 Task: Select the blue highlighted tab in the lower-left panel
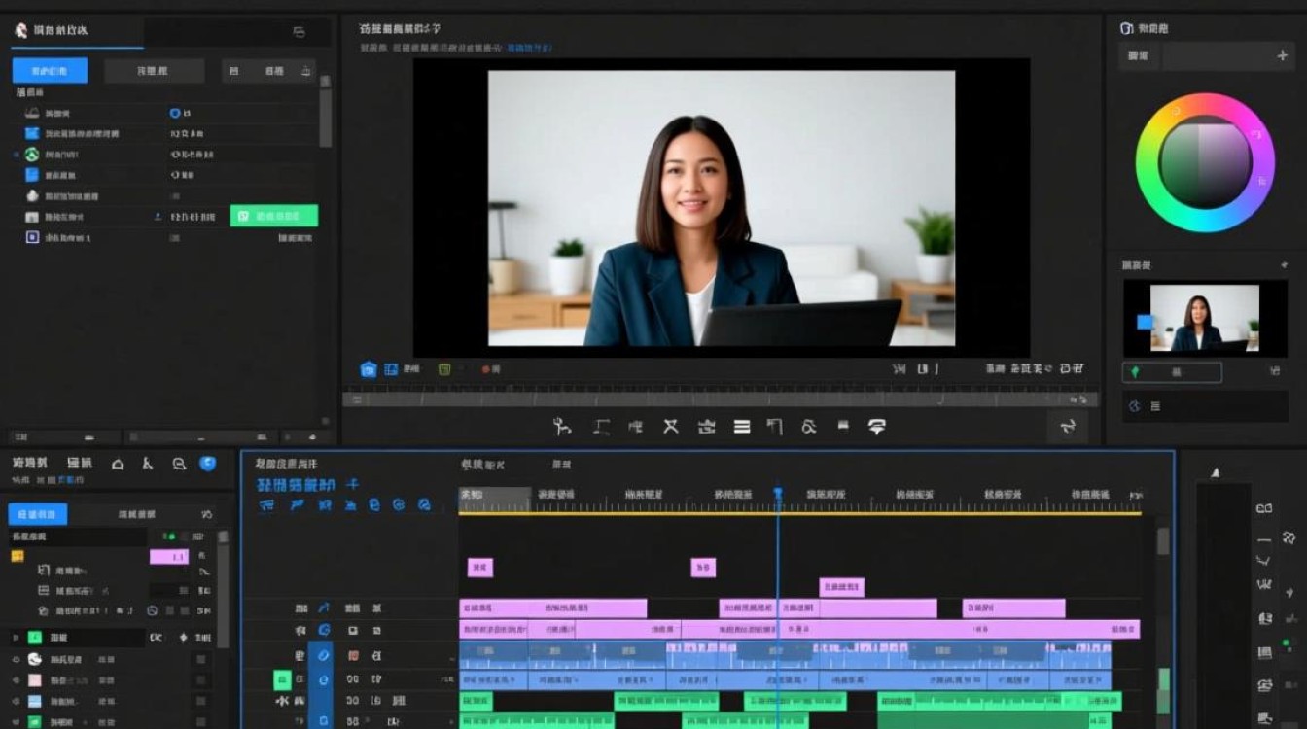pyautogui.click(x=38, y=514)
